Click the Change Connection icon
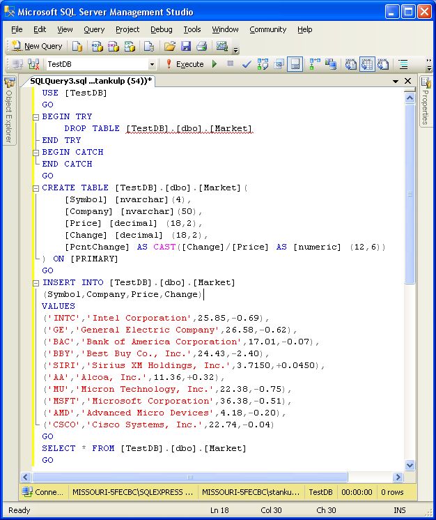 (33, 64)
